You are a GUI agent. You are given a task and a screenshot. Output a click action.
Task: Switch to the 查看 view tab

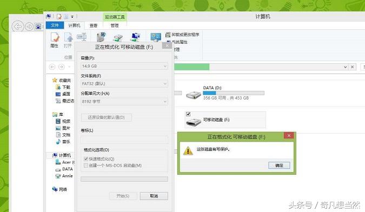pos(94,25)
